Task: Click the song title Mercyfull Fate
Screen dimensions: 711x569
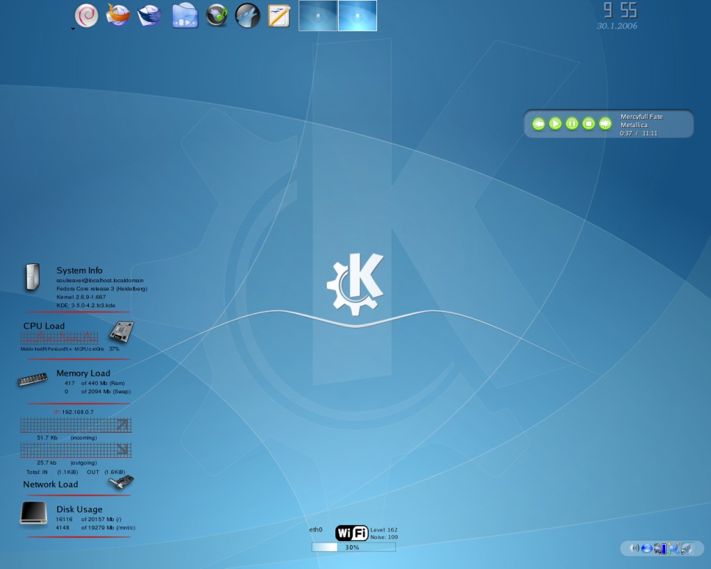Action: pyautogui.click(x=642, y=117)
